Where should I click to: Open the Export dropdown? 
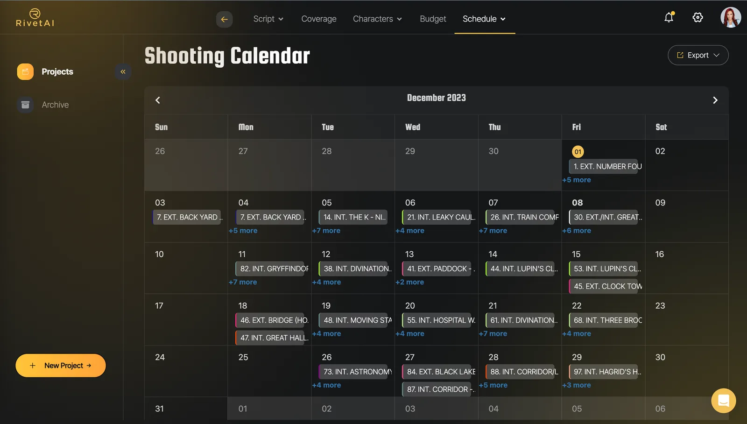(x=698, y=55)
